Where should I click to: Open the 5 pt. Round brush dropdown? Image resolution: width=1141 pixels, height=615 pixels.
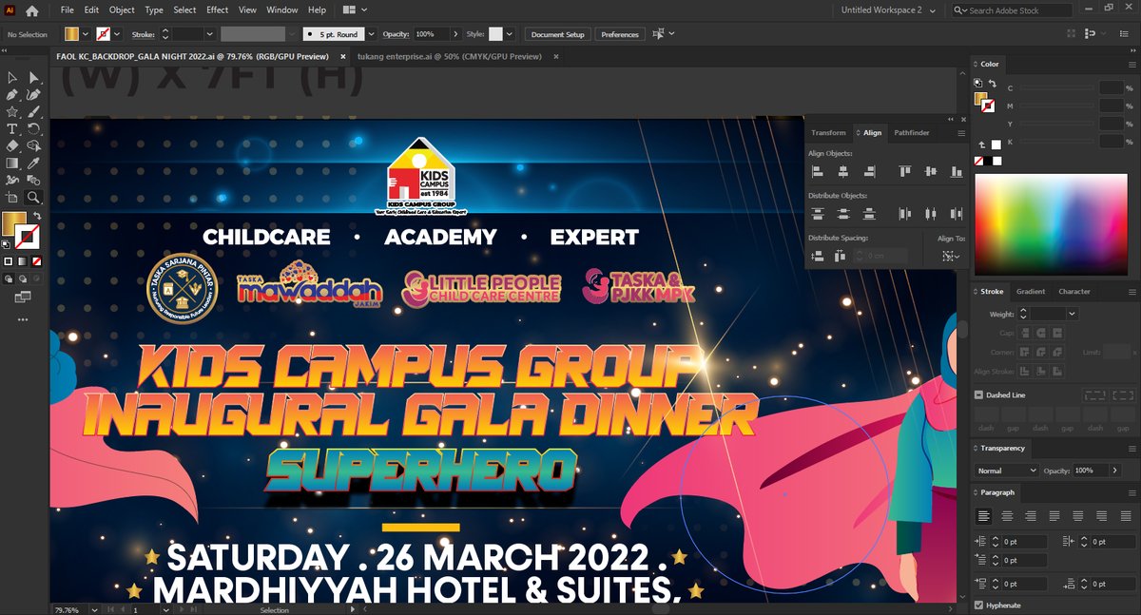[x=372, y=34]
